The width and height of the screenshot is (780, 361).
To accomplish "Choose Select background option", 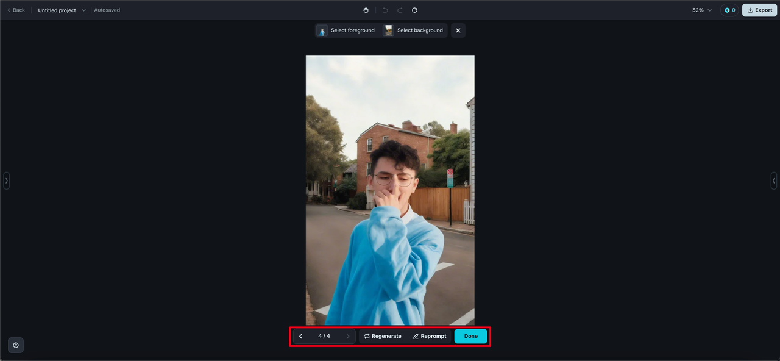I will click(x=414, y=30).
